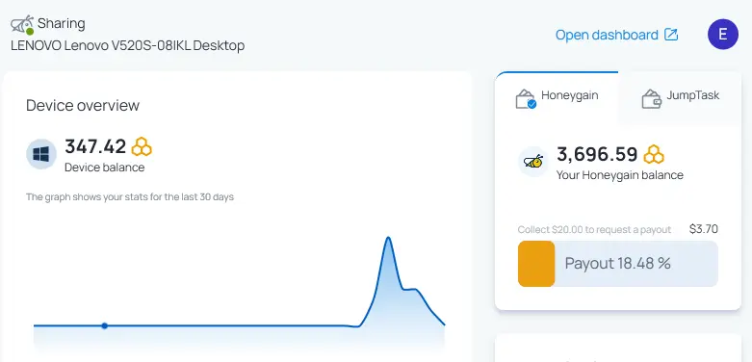
Task: Click the JumpTask wallet icon
Action: pyautogui.click(x=652, y=99)
